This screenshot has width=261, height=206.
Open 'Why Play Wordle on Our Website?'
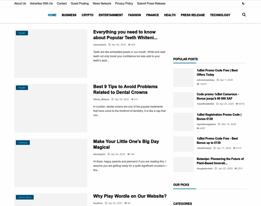coord(130,196)
